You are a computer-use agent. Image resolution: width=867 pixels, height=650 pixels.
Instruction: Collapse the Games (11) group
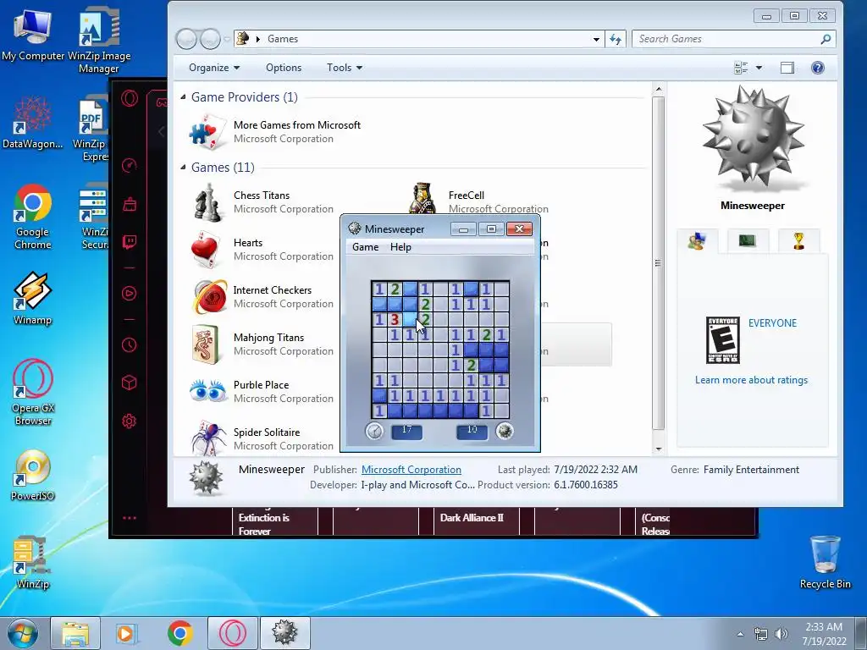(x=183, y=168)
